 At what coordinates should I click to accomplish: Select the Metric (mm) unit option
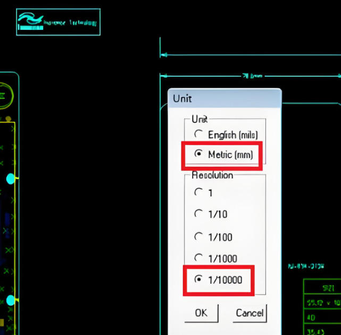pyautogui.click(x=223, y=154)
